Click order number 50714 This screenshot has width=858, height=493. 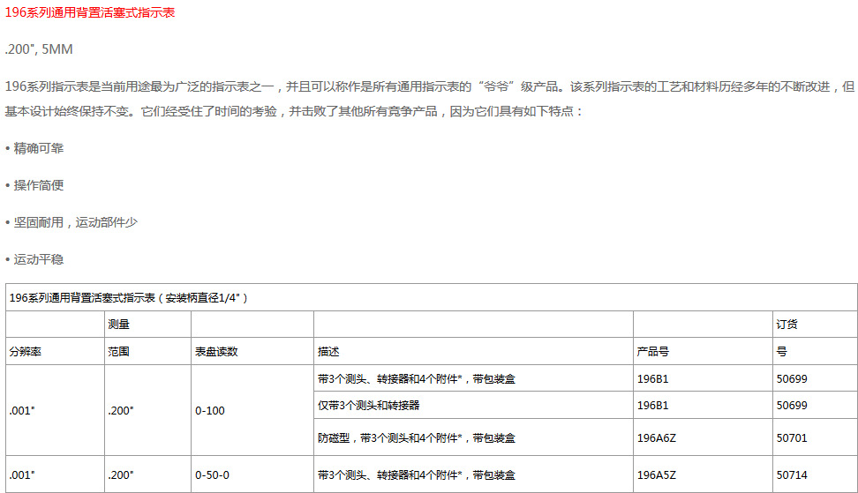click(x=792, y=475)
